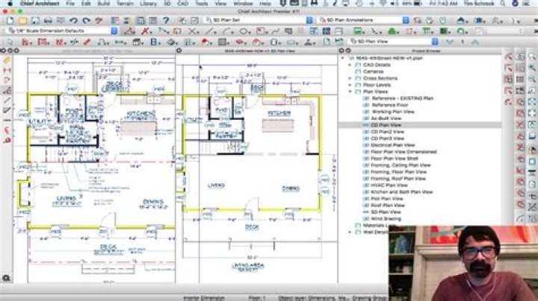Select SD Plan View in Project Browser

(386, 212)
